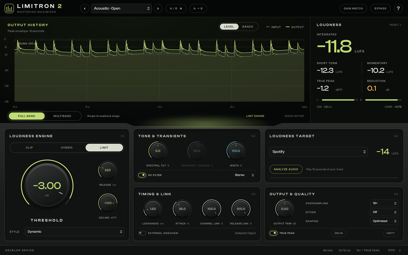Click the output history waveform graph
This screenshot has width=408, height=255.
159,70
